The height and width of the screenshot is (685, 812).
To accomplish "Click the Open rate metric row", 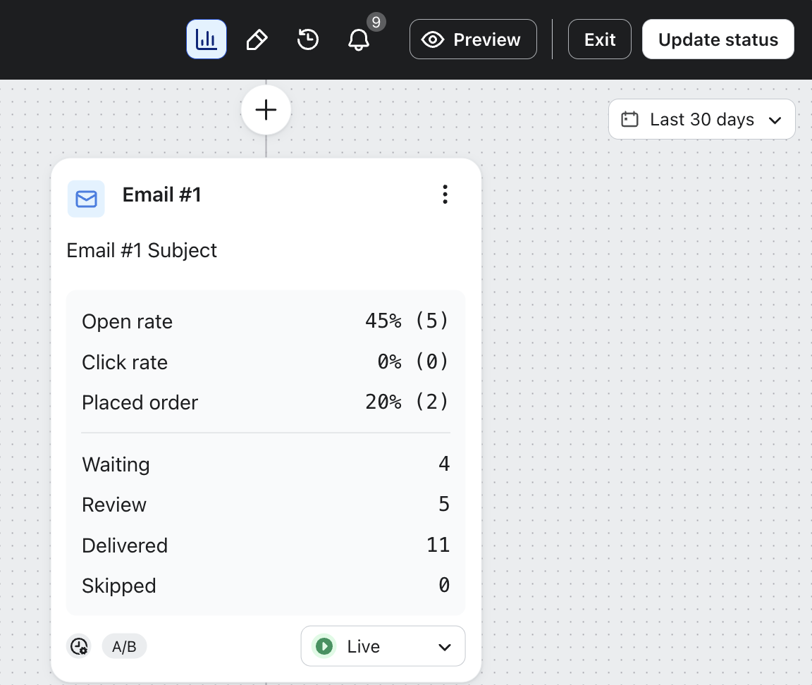I will pos(265,321).
